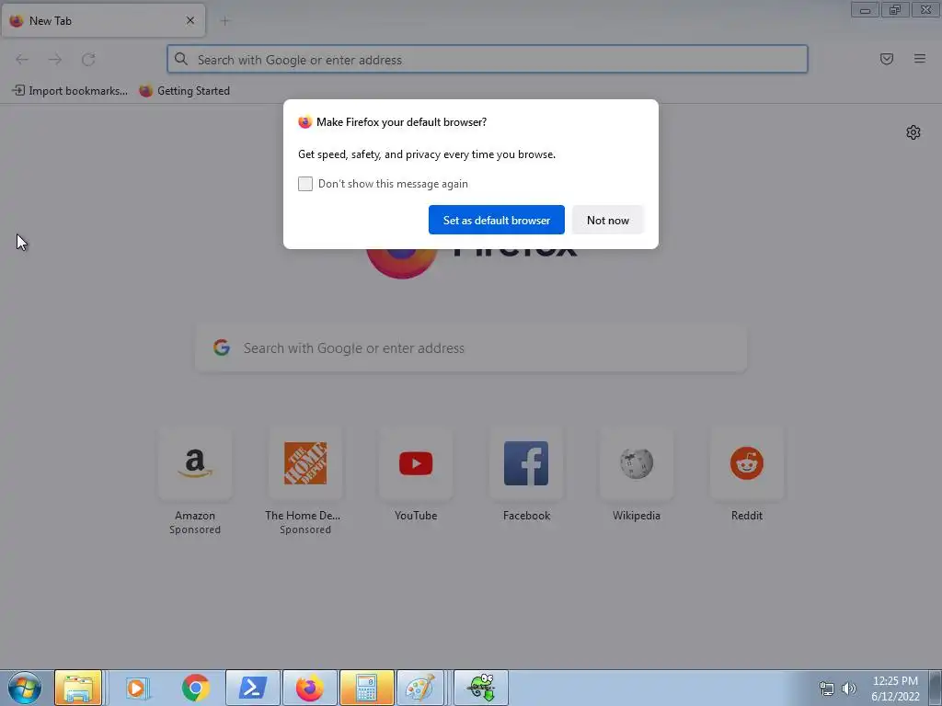
Task: Click the Google search box on page
Action: 471,348
